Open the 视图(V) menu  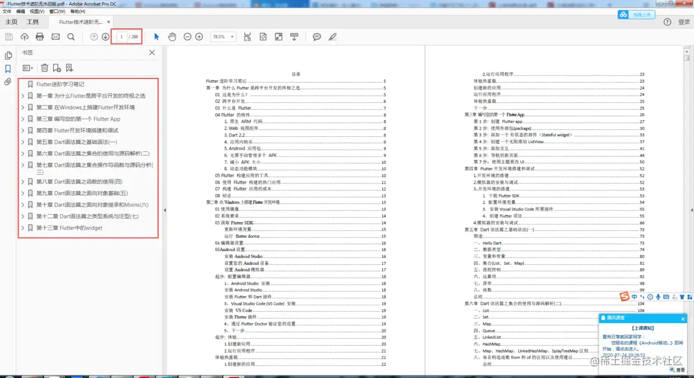(x=37, y=11)
